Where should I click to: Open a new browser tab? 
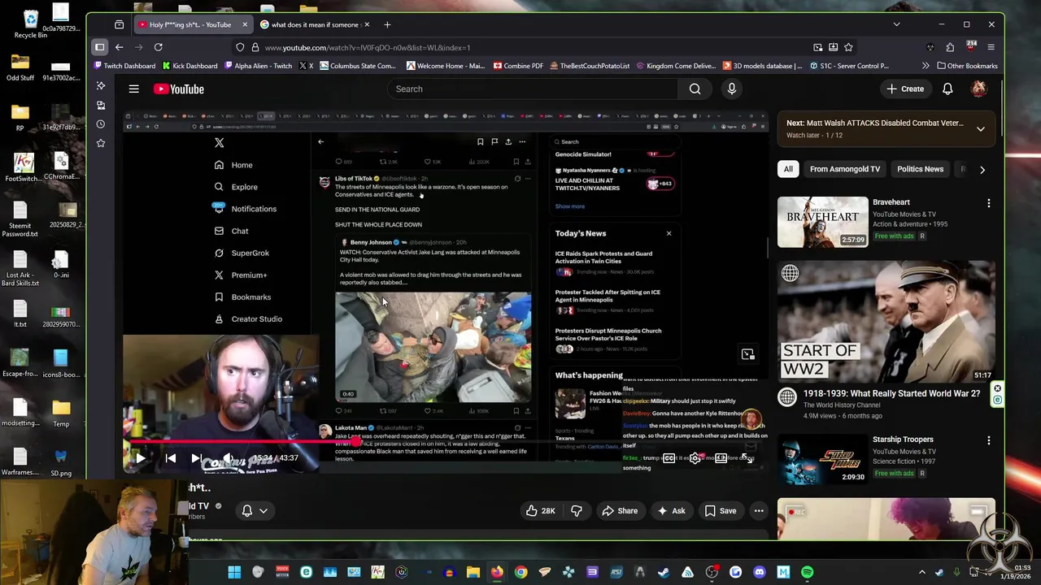pos(387,24)
